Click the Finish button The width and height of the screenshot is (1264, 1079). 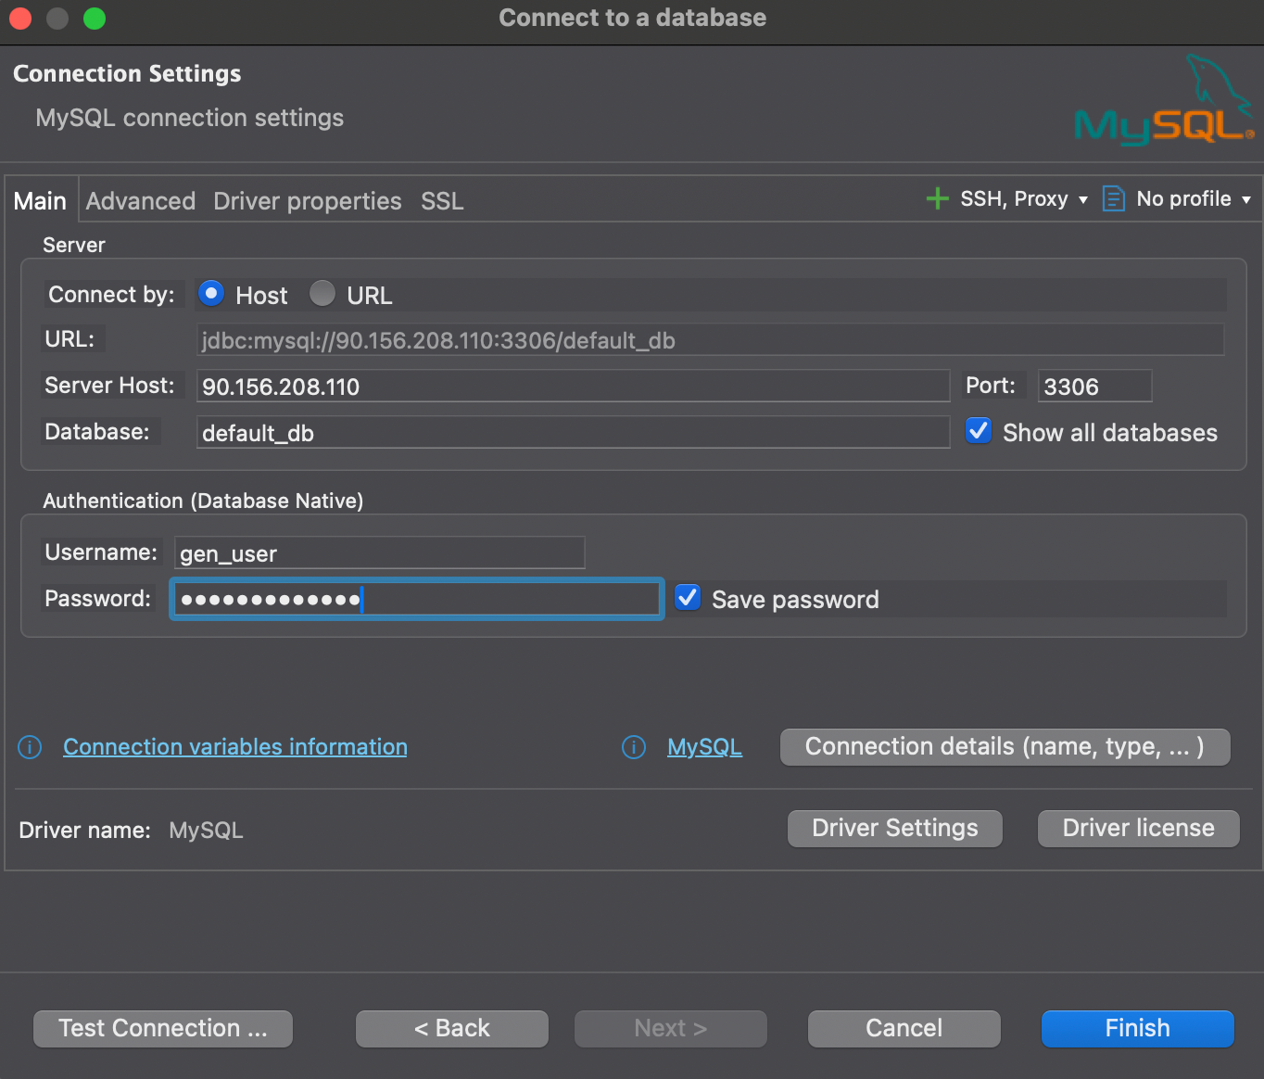pos(1137,1028)
